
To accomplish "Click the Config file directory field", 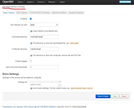I will [44, 49].
